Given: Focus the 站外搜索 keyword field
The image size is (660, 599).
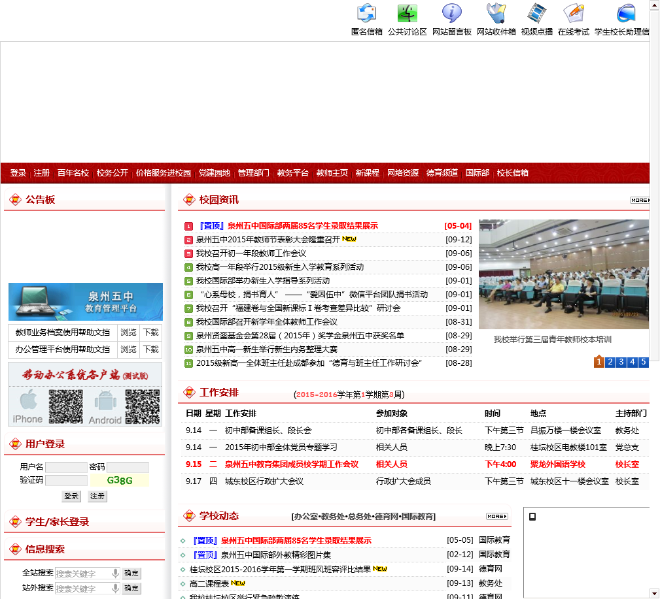Looking at the screenshot, I should click(x=88, y=588).
